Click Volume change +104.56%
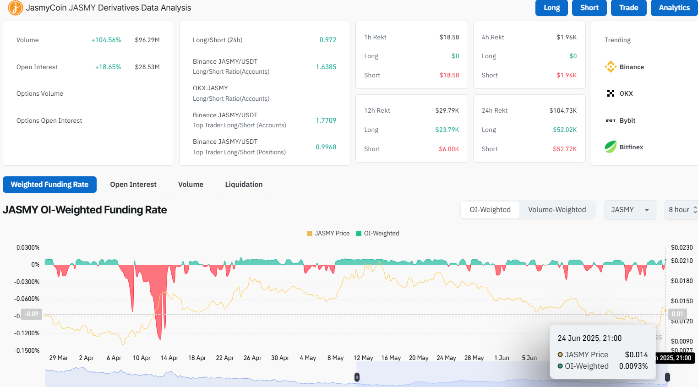This screenshot has height=387, width=698. tap(106, 40)
